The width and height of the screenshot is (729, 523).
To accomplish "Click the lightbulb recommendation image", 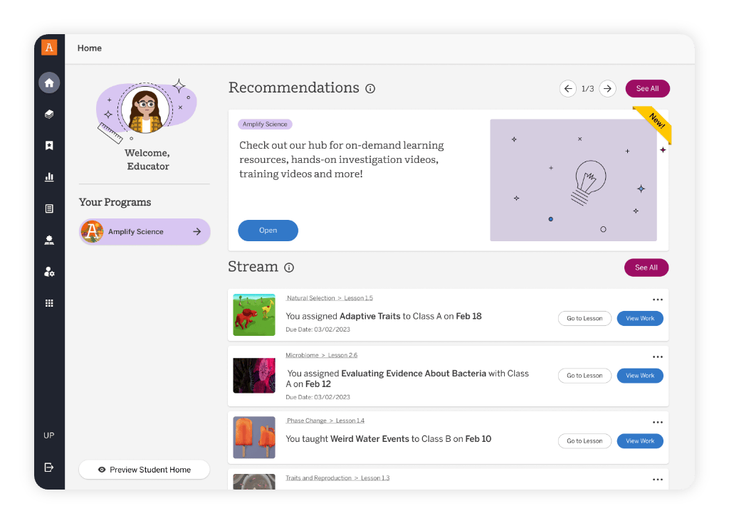I will [x=573, y=180].
